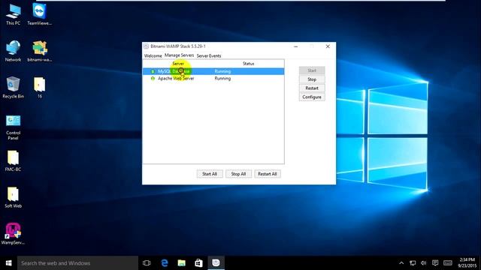The width and height of the screenshot is (481, 270).
Task: Open Action Center notifications icon
Action: [435, 263]
